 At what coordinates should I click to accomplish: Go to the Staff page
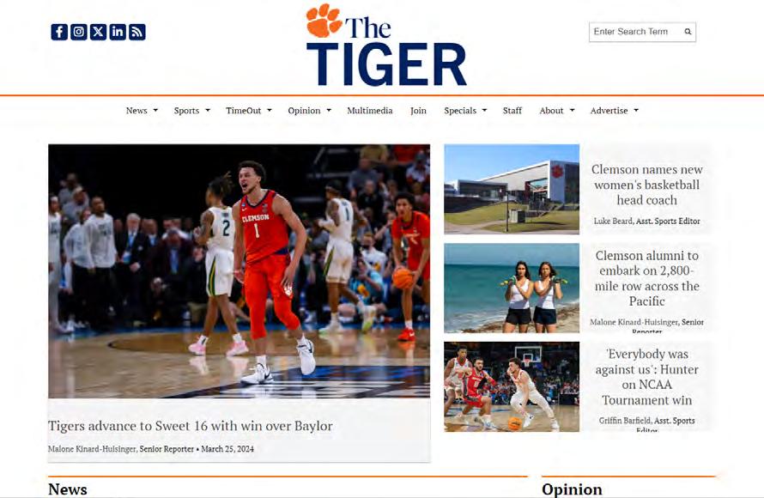[512, 111]
